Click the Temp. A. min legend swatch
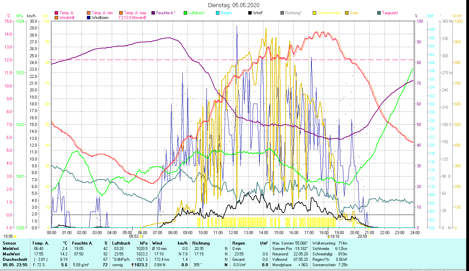The image size is (469, 271). tap(89, 13)
